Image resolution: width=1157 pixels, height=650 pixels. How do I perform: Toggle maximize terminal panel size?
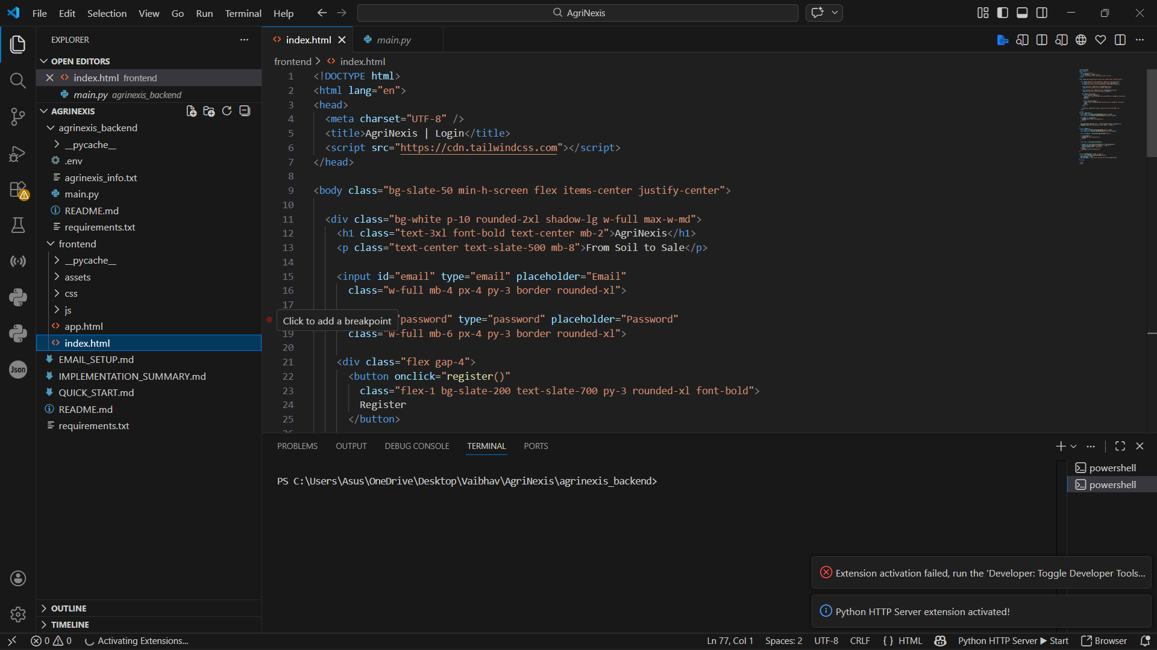tap(1120, 446)
